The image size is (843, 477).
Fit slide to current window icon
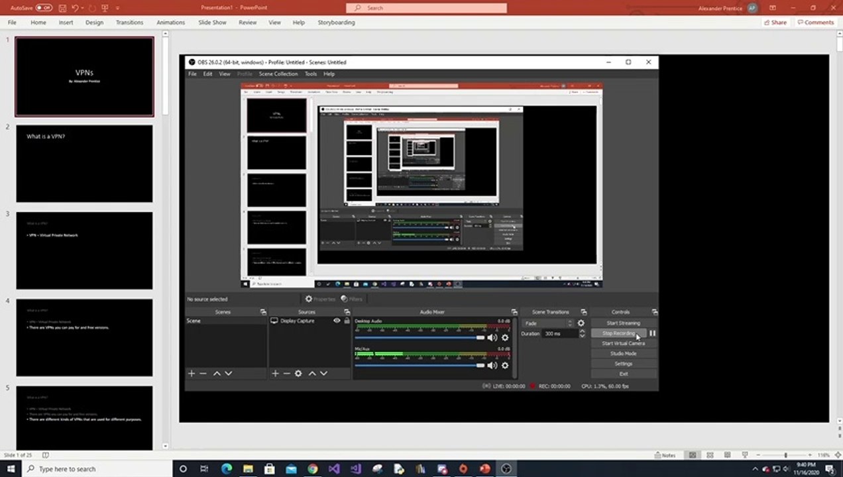point(836,455)
